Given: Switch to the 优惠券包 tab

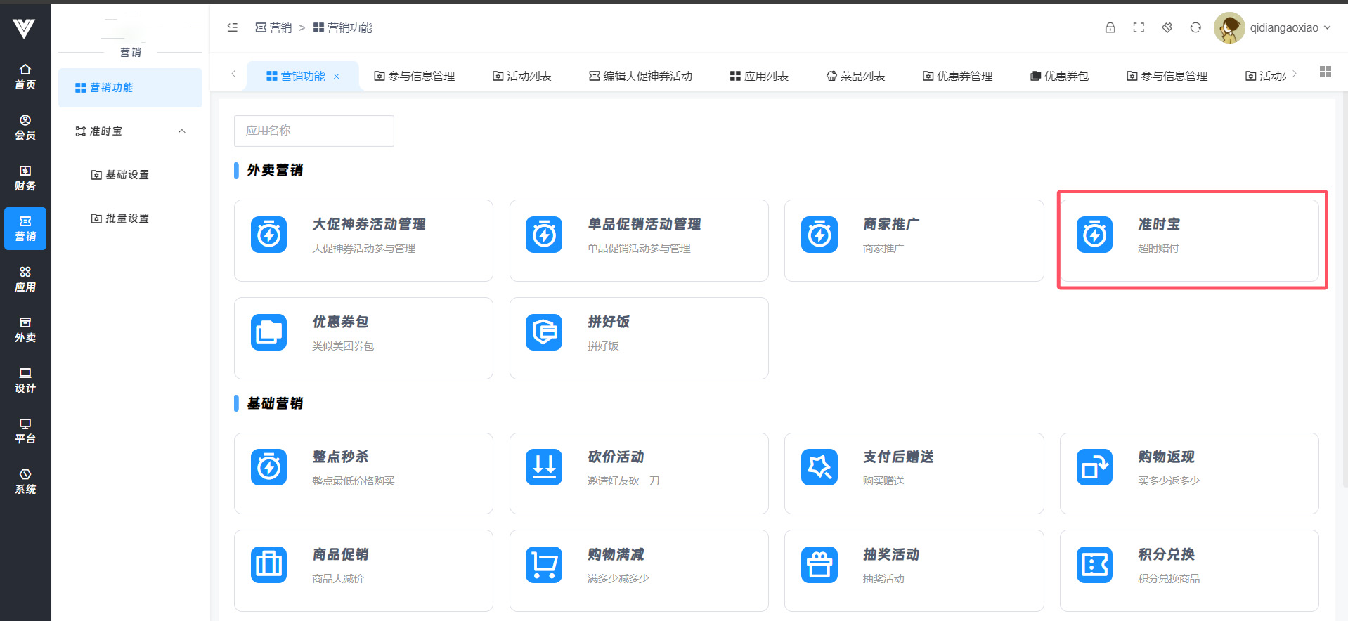Looking at the screenshot, I should [1059, 76].
